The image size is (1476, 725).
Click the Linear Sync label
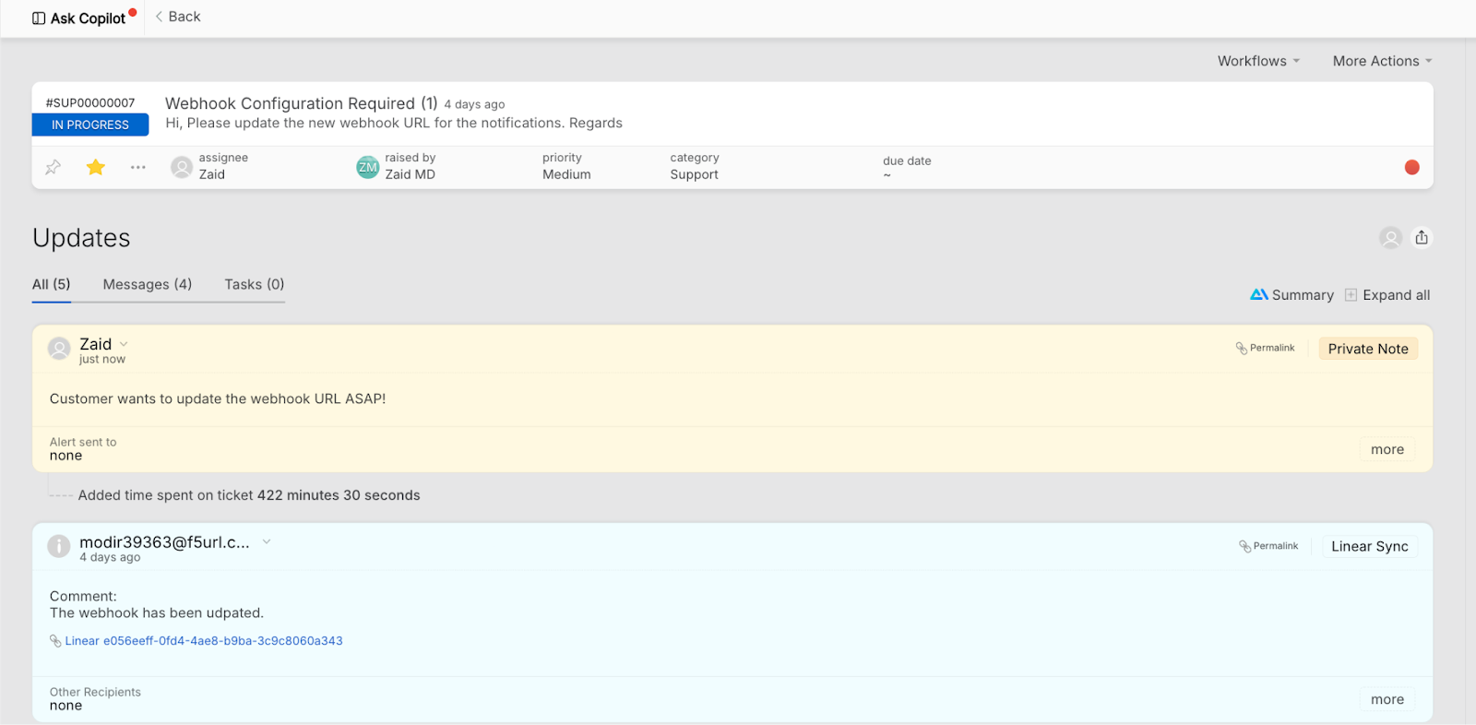1370,546
